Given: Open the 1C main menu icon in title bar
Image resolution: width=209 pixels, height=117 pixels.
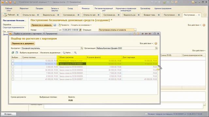Looking at the screenshot, I should coord(3,2).
